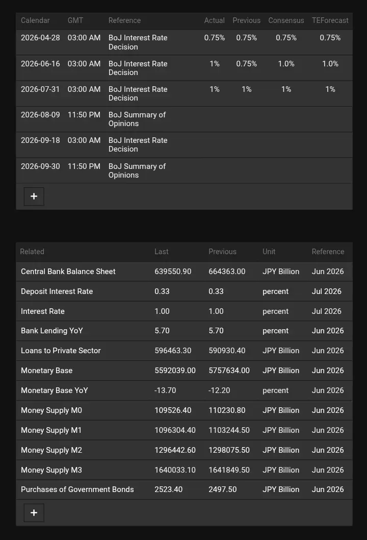The height and width of the screenshot is (540, 367).
Task: Open Bank Lending YoY indicator
Action: click(52, 331)
